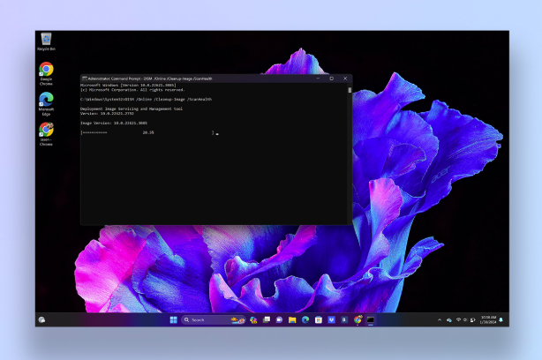Launch Google Chrome from the desktop

tap(46, 71)
